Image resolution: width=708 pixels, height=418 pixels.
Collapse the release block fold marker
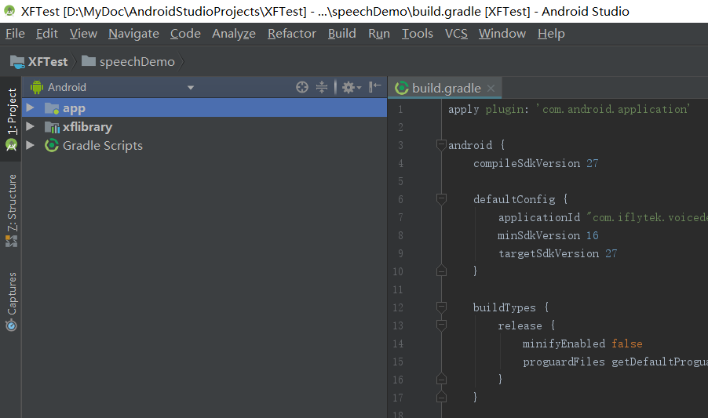441,325
